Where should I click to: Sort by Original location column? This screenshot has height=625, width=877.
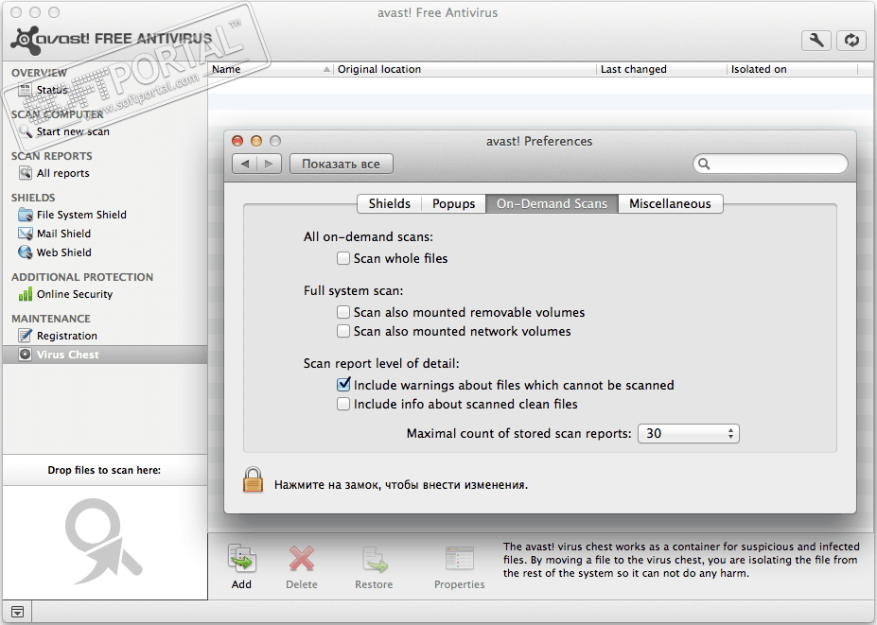465,69
